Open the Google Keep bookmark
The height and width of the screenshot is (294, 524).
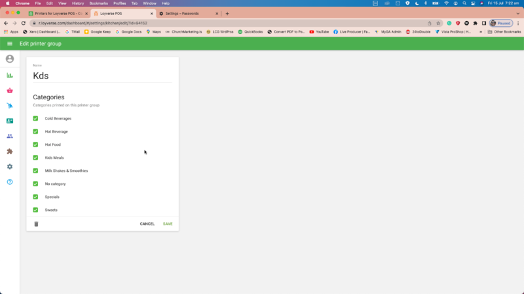point(97,32)
